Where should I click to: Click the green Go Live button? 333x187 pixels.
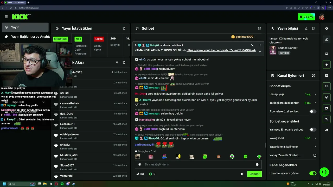(x=306, y=17)
